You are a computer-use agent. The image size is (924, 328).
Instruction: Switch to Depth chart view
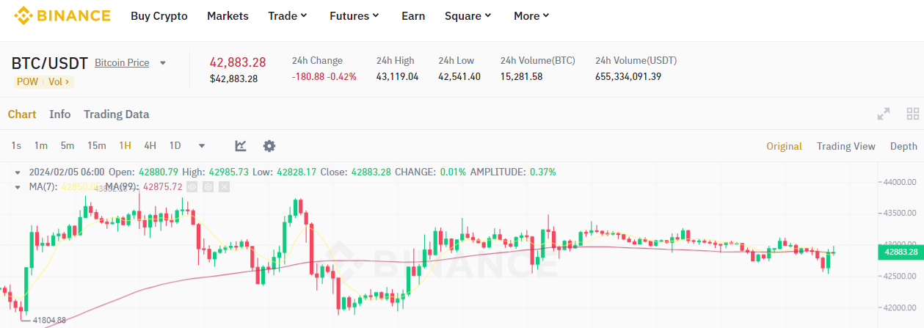pyautogui.click(x=903, y=146)
